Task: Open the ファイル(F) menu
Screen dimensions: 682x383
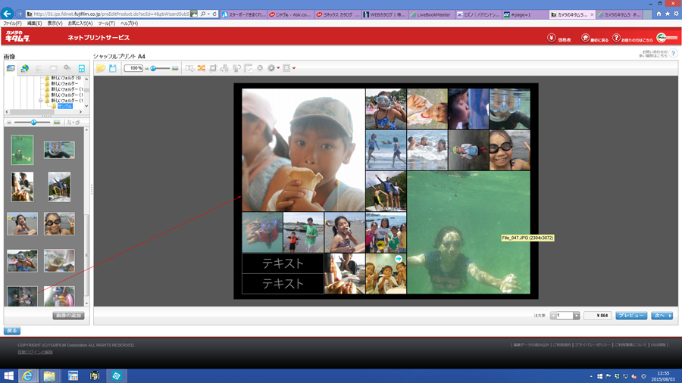Action: point(12,23)
